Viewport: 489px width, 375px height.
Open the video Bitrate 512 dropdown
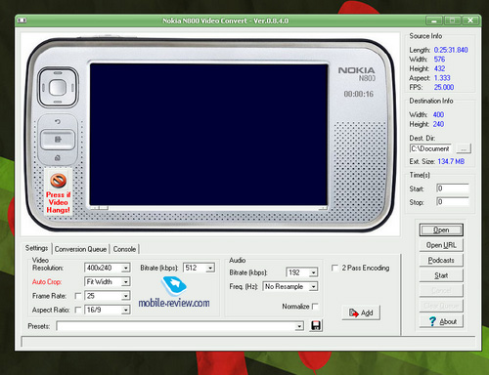210,269
